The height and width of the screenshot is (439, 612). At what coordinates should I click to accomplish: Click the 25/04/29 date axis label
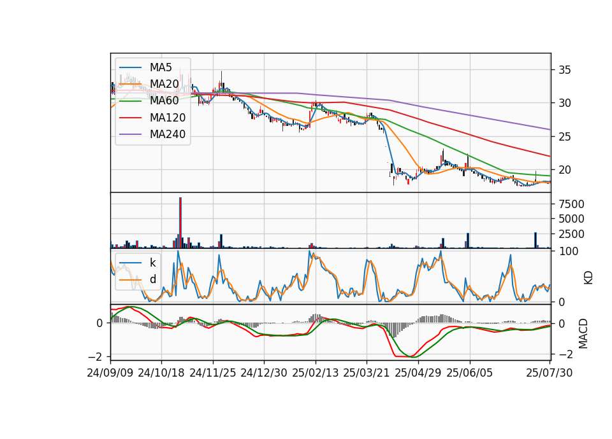pos(418,373)
